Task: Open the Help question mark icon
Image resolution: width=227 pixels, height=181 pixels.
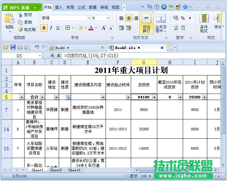Action: [185, 7]
